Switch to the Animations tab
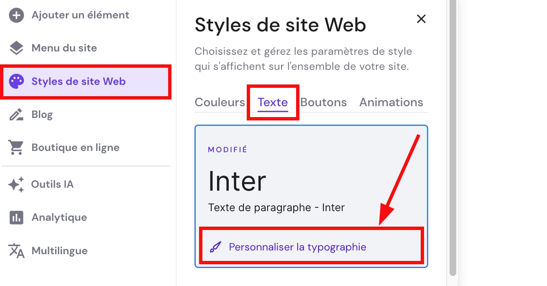This screenshot has width=547, height=286. point(391,102)
